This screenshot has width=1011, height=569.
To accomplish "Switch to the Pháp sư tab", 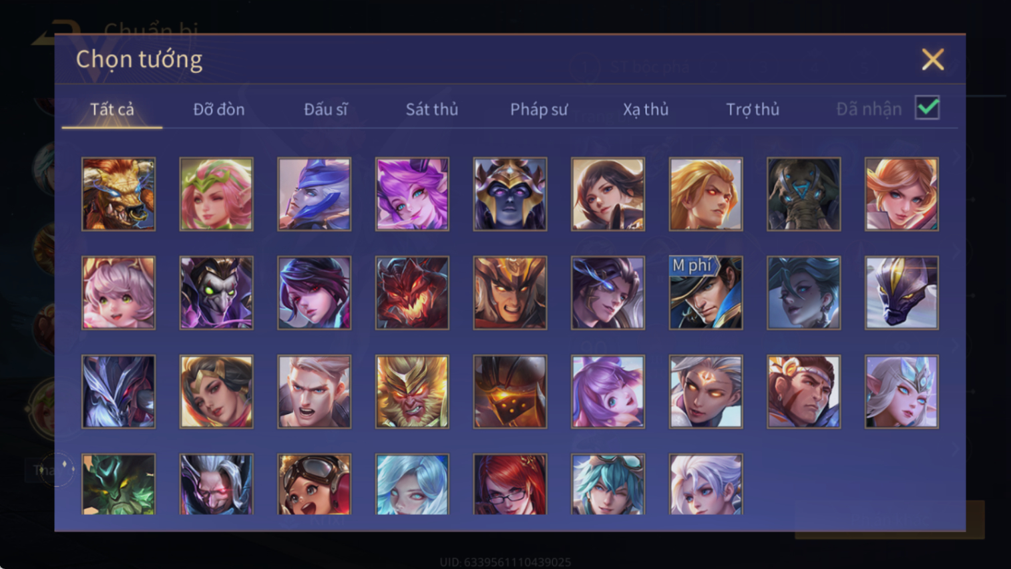I will click(x=539, y=110).
